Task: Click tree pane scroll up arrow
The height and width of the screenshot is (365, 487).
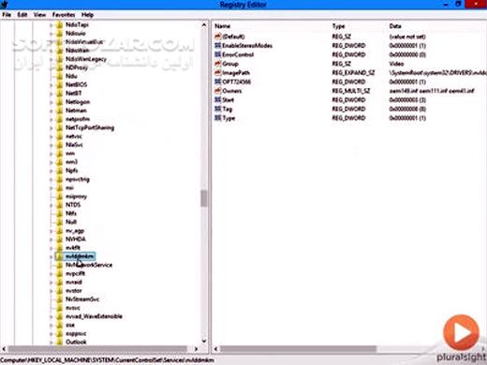Action: click(204, 24)
